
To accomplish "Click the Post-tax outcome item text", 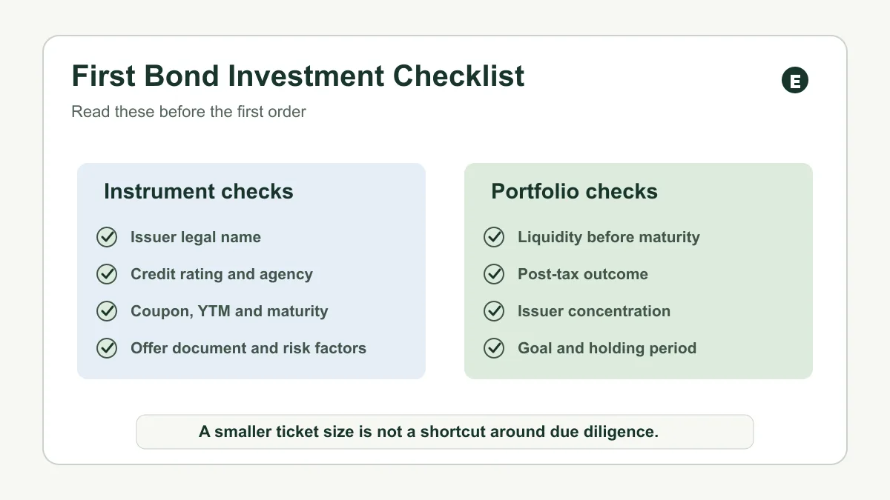I will point(583,274).
